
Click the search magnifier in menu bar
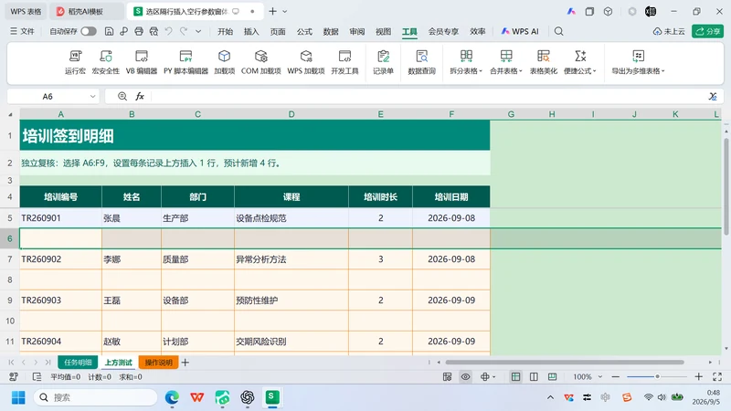coord(558,31)
